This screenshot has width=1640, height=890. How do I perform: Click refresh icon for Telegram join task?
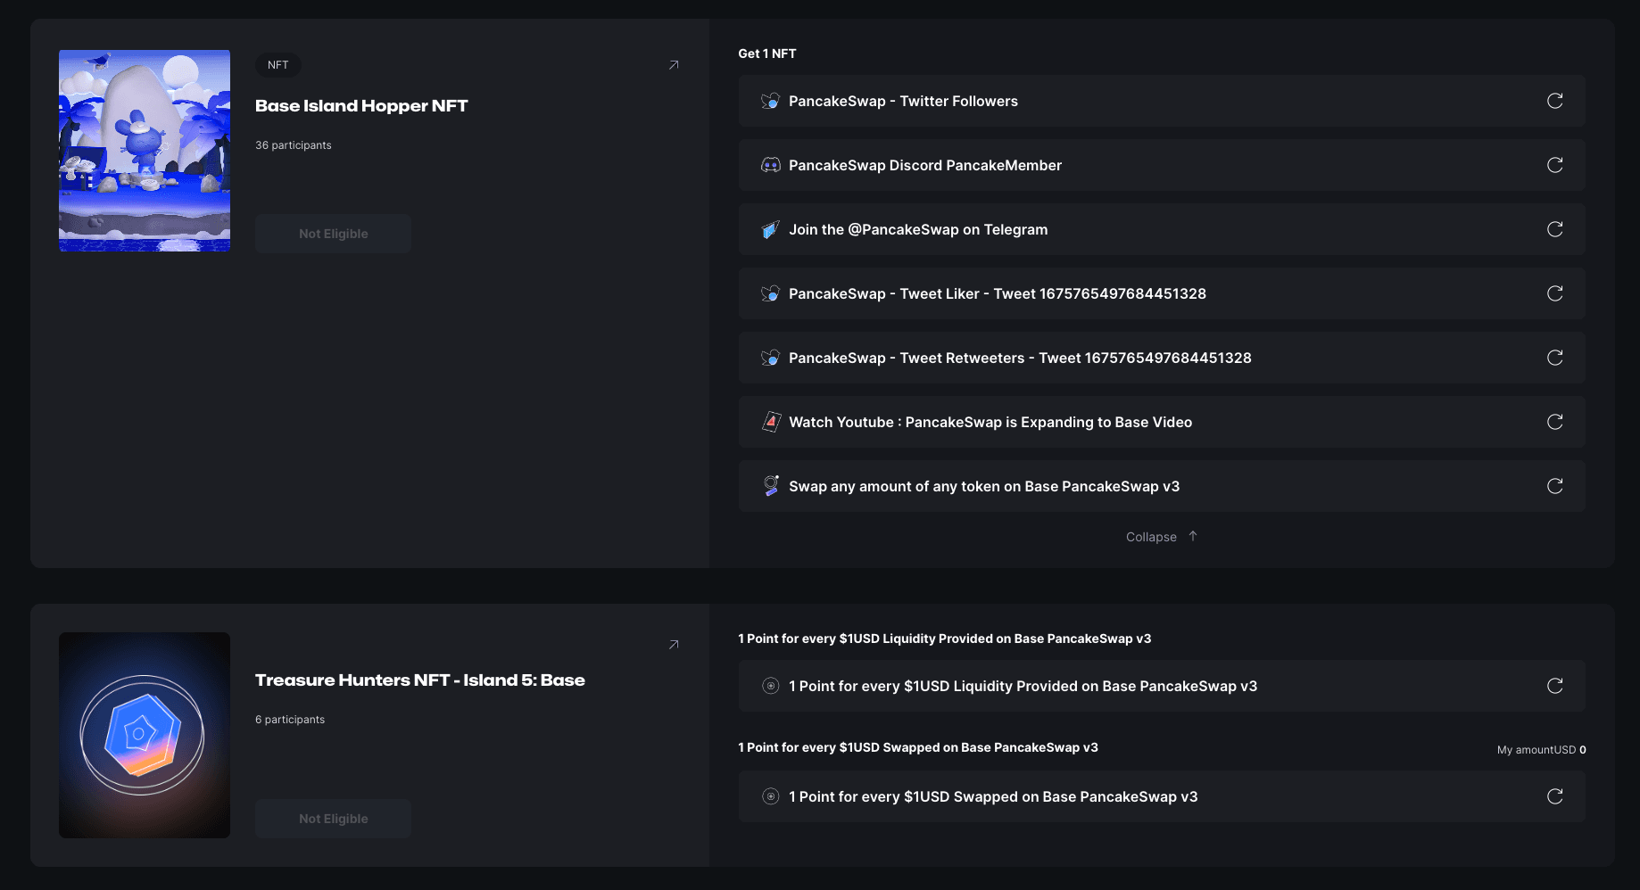[x=1554, y=229]
